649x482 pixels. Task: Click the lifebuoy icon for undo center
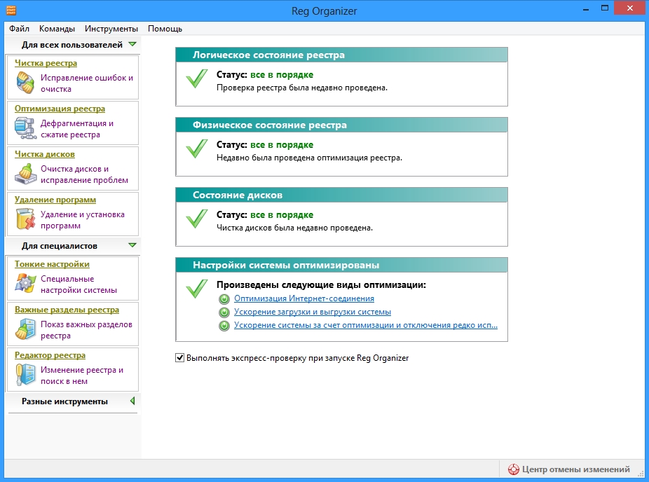(513, 469)
